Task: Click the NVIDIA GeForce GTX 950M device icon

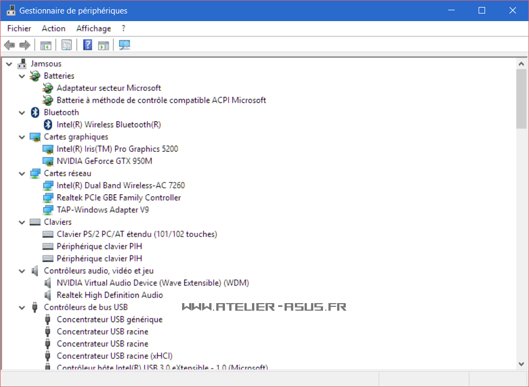Action: 48,161
